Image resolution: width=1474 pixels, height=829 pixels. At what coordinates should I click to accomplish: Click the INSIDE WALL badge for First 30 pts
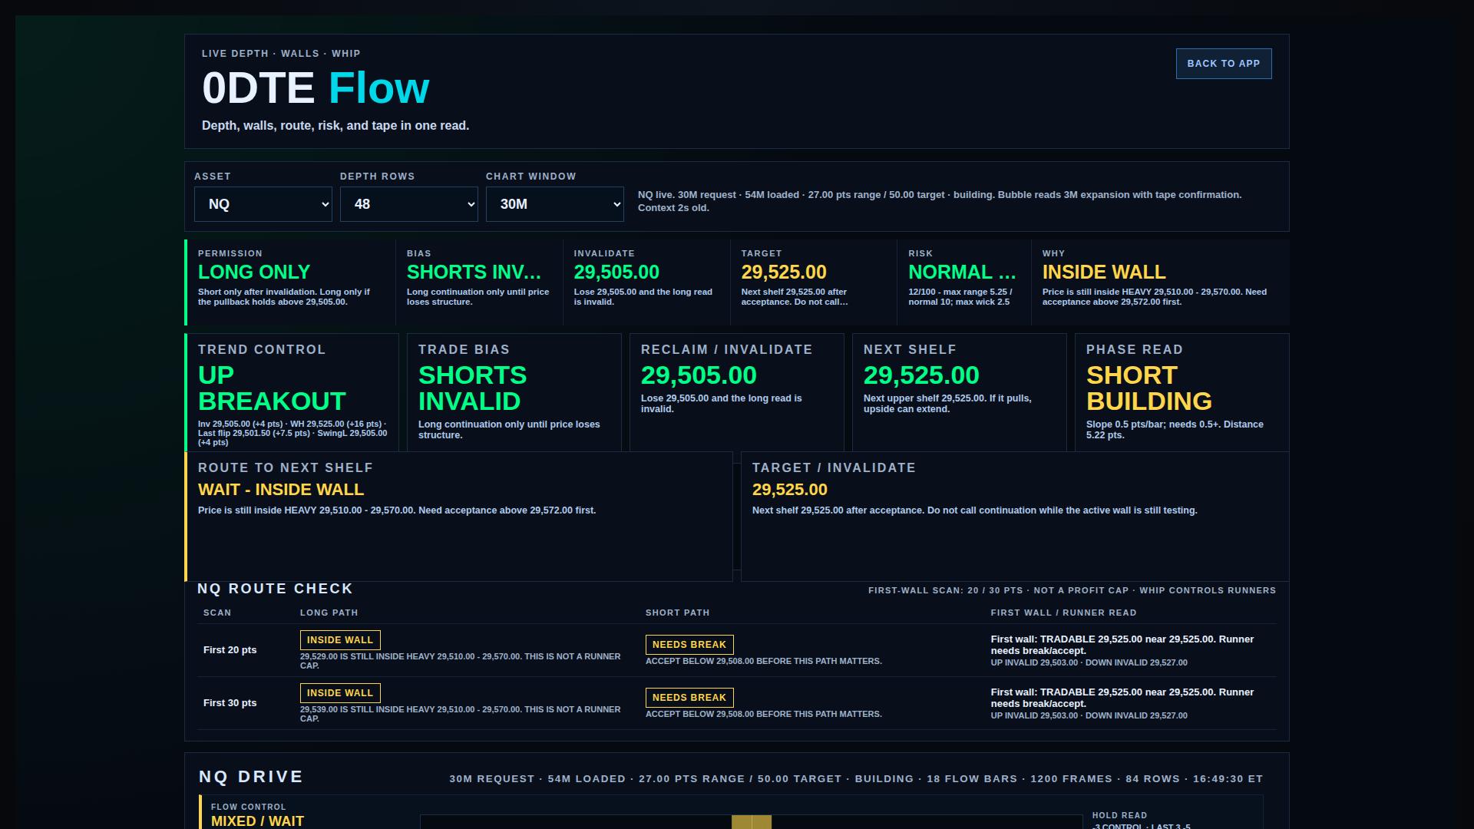(x=340, y=693)
